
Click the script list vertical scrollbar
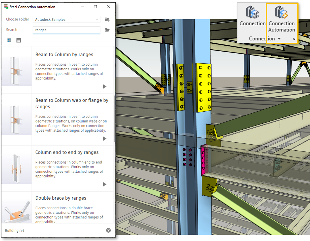click(x=114, y=118)
